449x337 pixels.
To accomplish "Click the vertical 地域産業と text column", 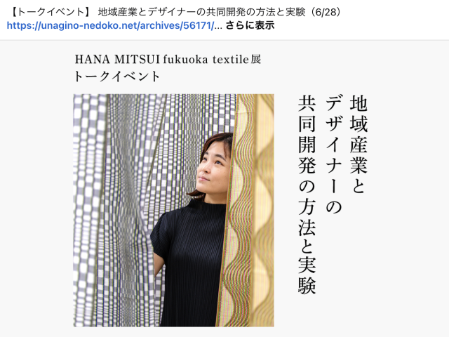I will click(358, 145).
